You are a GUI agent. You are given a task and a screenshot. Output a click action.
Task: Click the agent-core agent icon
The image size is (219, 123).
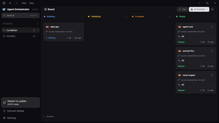[x=180, y=27]
